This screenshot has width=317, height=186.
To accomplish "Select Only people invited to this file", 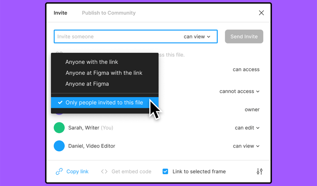I will [x=105, y=102].
